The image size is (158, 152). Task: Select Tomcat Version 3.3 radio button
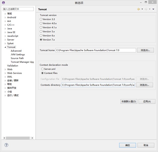pos(41,19)
